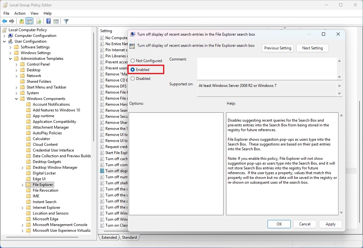Expand the Internet Explorer tree node
This screenshot has width=363, height=248.
tap(22, 207)
